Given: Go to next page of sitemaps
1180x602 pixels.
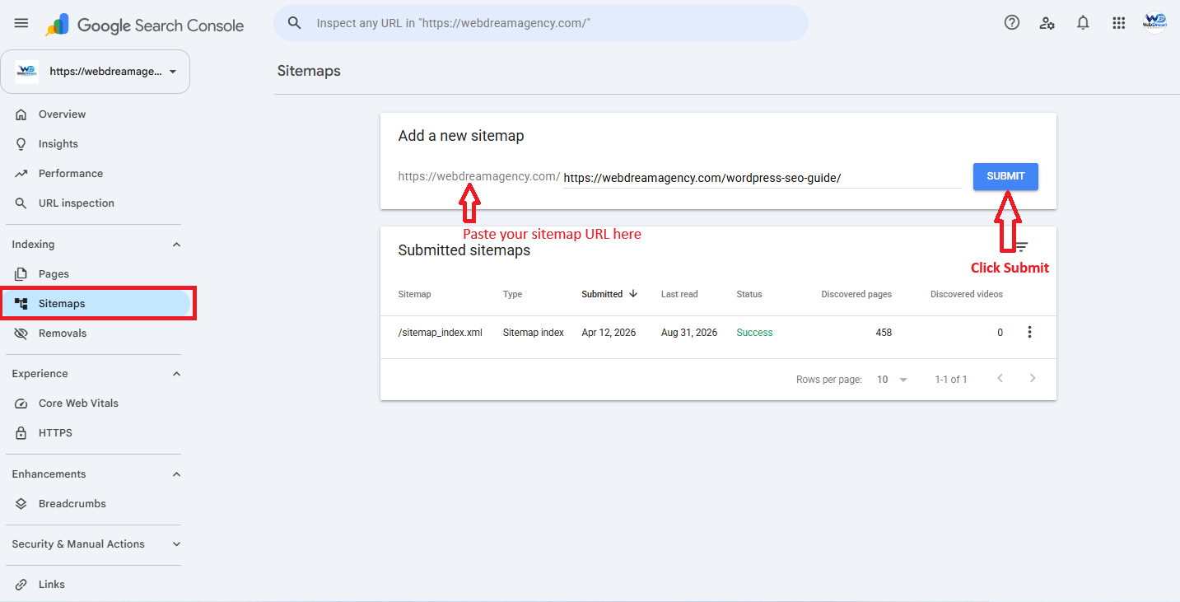Looking at the screenshot, I should click(x=1033, y=379).
